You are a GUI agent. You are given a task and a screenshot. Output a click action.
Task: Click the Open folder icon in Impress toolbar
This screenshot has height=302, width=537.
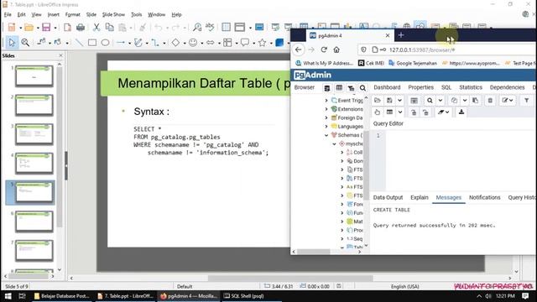(29, 27)
